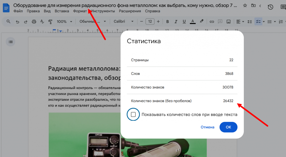Open the Справка menu
The width and height of the screenshot is (286, 157).
click(152, 11)
